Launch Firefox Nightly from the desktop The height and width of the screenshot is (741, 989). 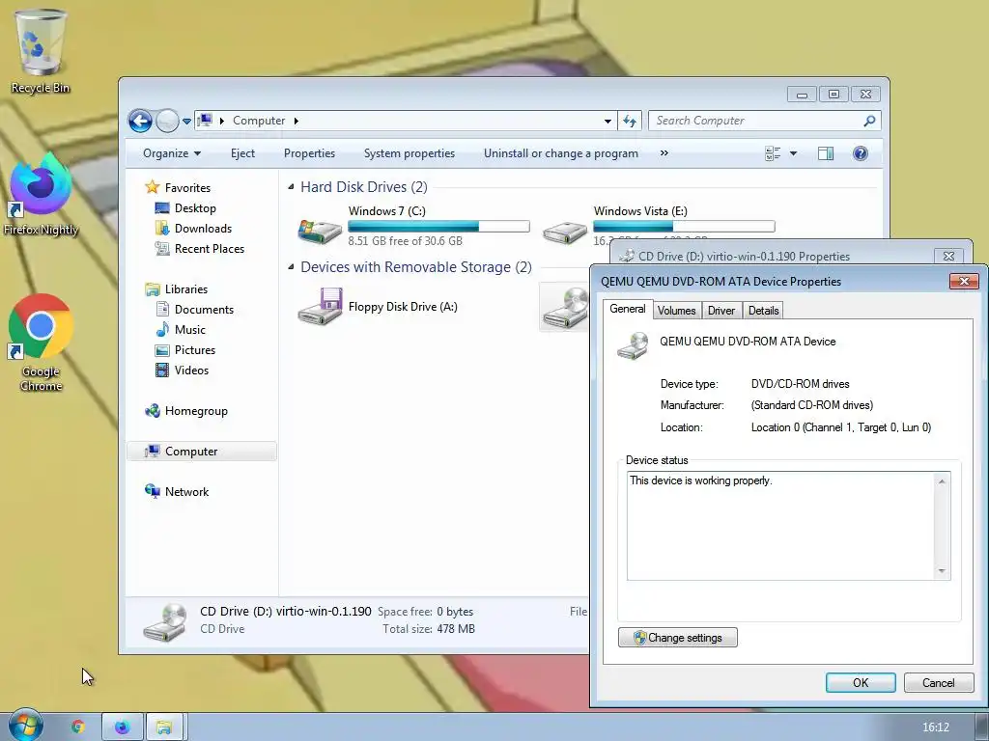pos(41,194)
